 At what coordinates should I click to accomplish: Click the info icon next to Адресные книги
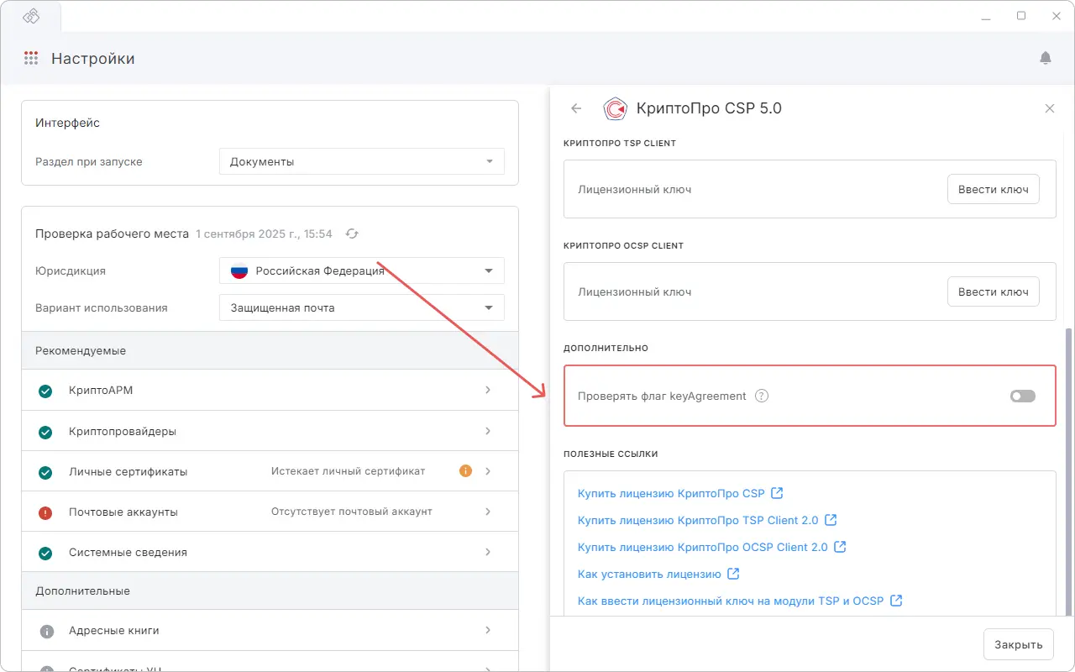45,630
